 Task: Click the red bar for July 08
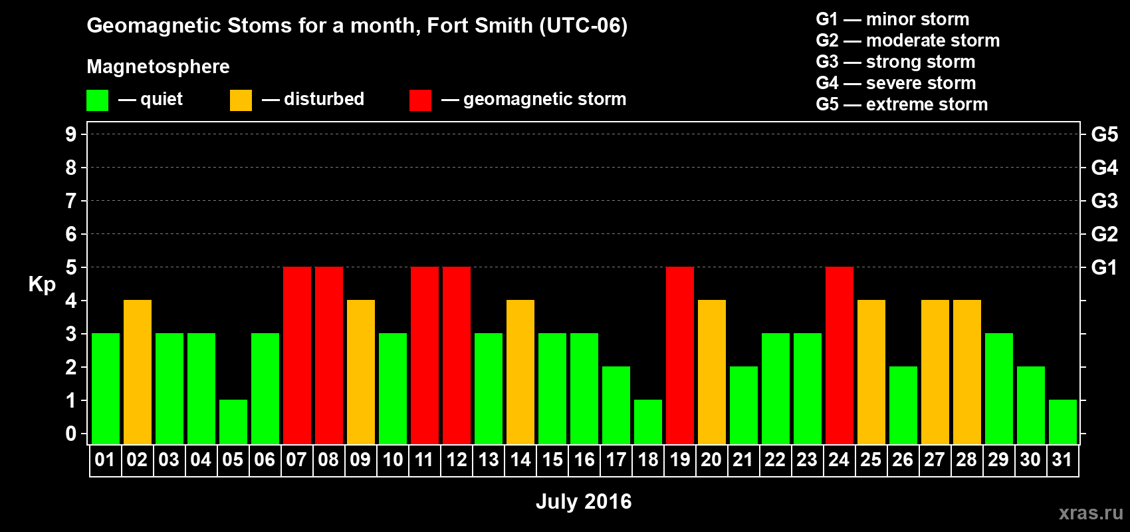[329, 356]
